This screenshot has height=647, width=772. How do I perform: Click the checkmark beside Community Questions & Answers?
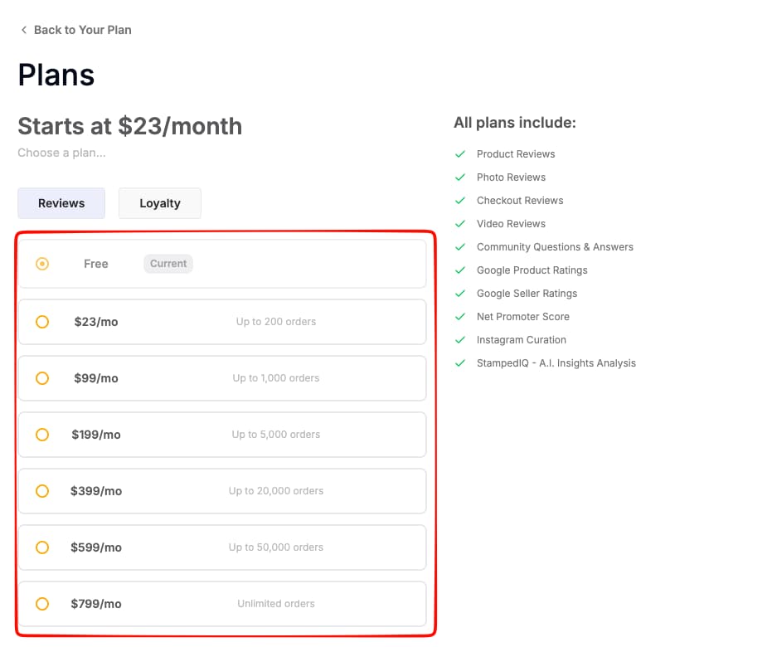coord(460,247)
